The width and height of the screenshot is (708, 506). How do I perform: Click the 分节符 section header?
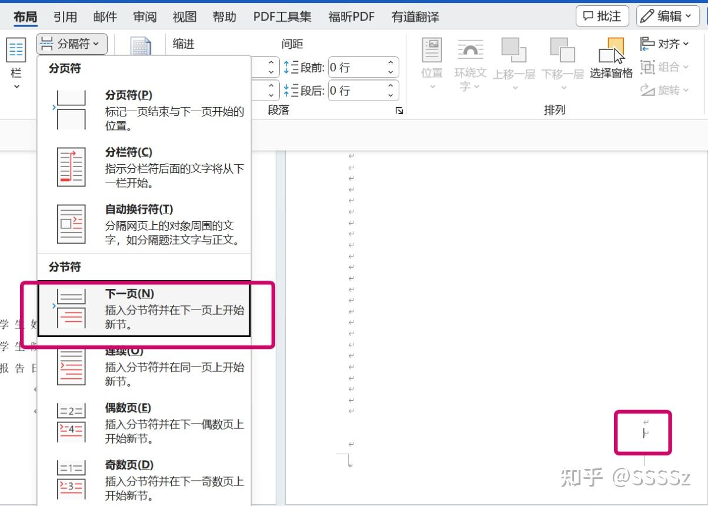pyautogui.click(x=65, y=267)
